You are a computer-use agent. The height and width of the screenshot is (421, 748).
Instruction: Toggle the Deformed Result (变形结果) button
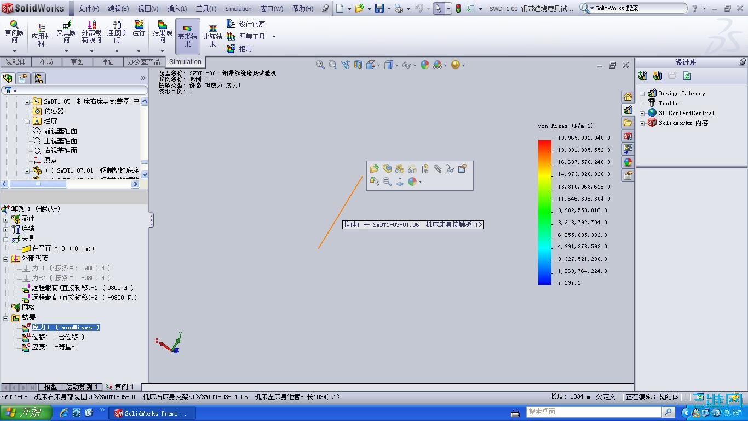click(x=187, y=36)
